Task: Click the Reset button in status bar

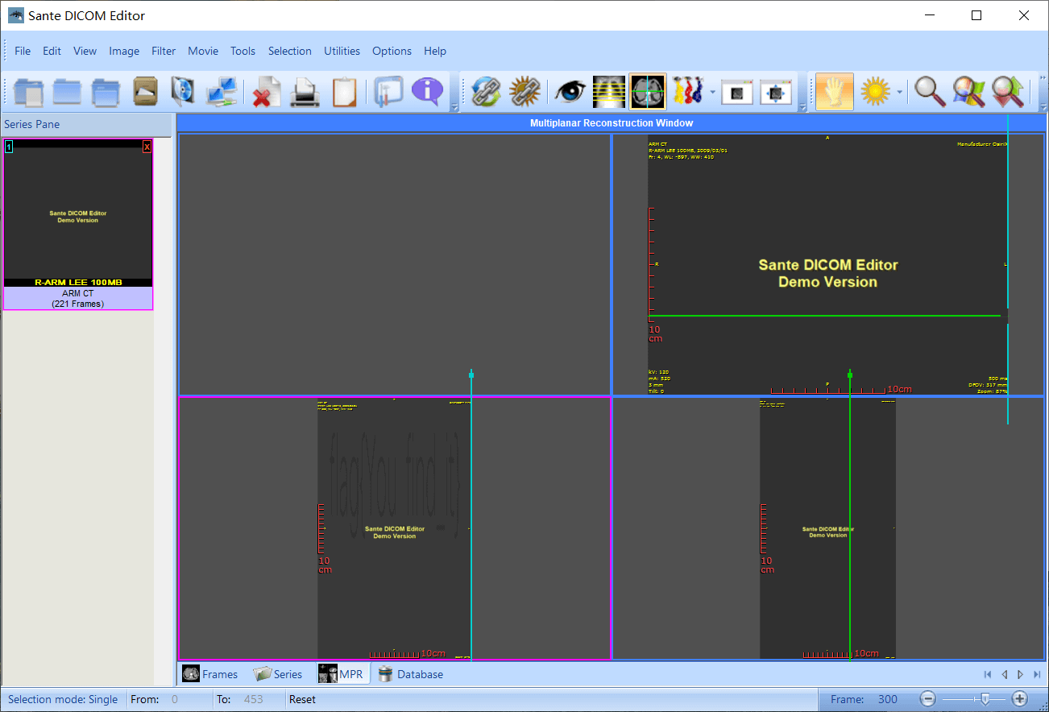Action: pyautogui.click(x=303, y=699)
